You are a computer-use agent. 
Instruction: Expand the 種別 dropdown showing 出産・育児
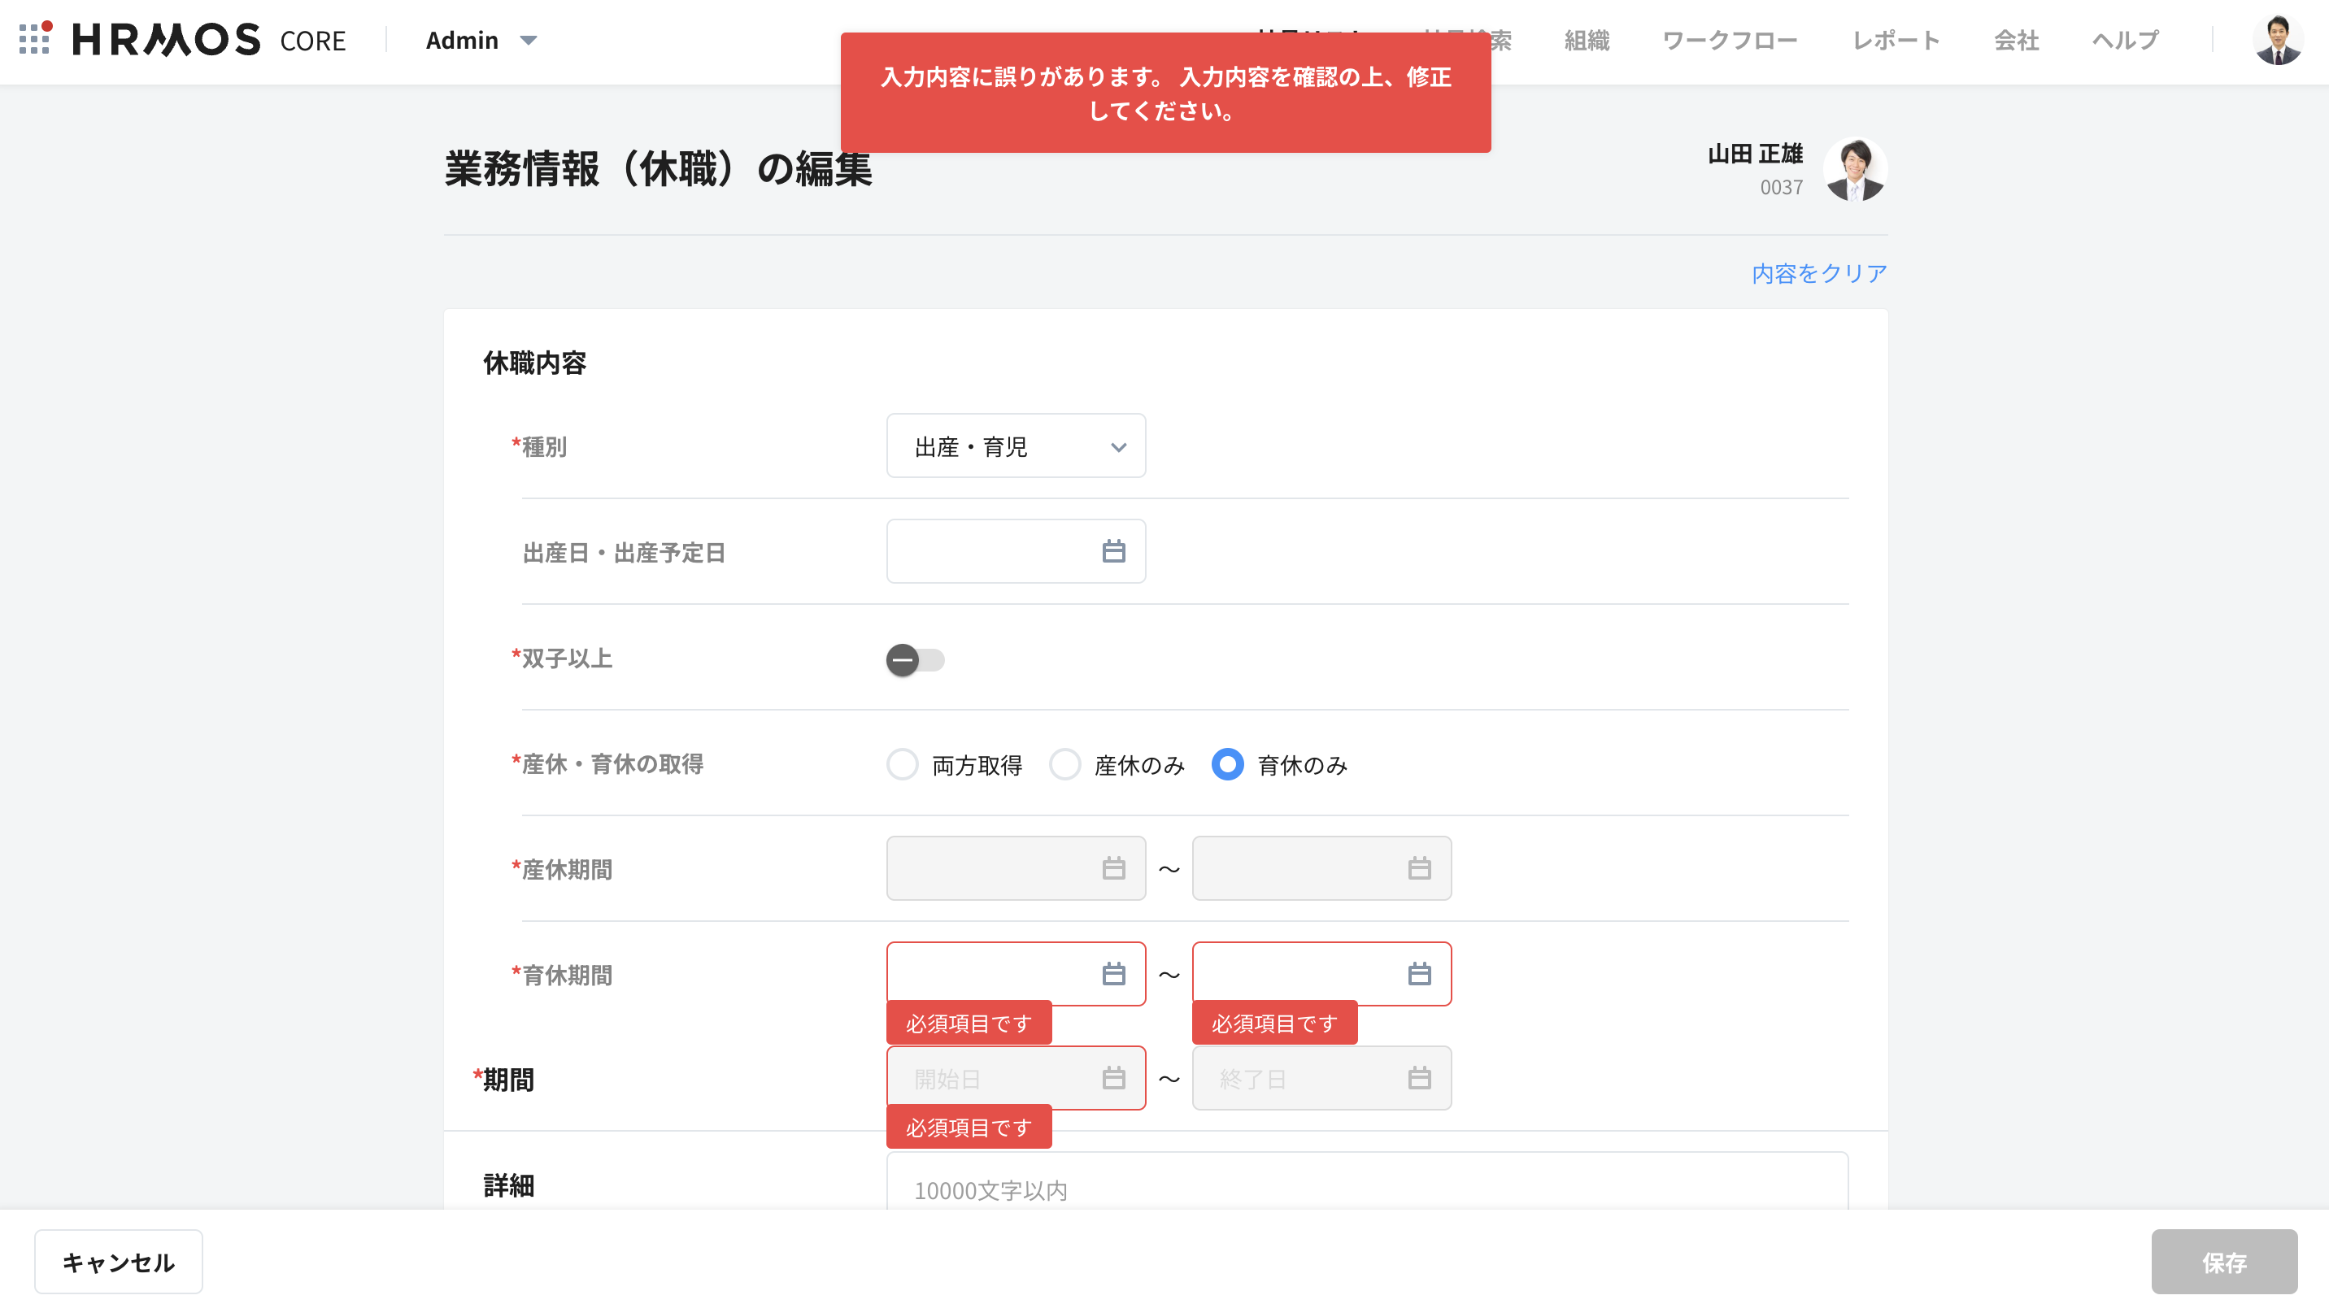coord(1016,446)
